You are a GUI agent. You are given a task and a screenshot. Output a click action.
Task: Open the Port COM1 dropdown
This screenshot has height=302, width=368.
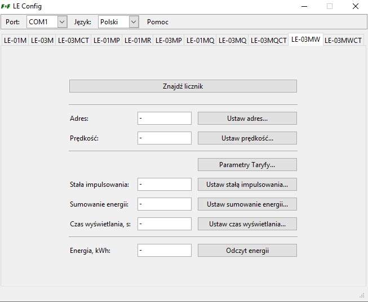pos(47,22)
